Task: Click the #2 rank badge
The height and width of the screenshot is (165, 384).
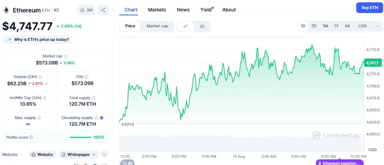Action: [56, 10]
